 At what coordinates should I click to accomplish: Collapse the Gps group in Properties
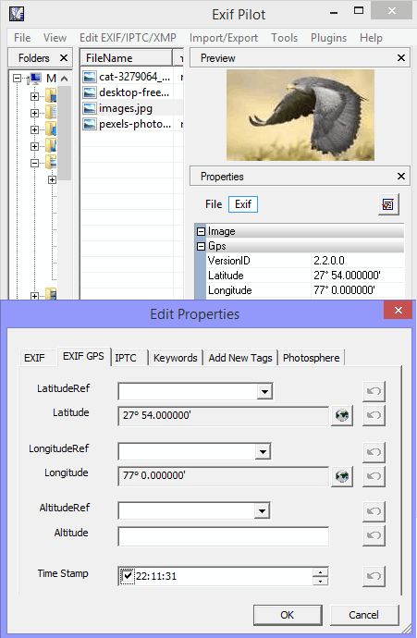201,246
